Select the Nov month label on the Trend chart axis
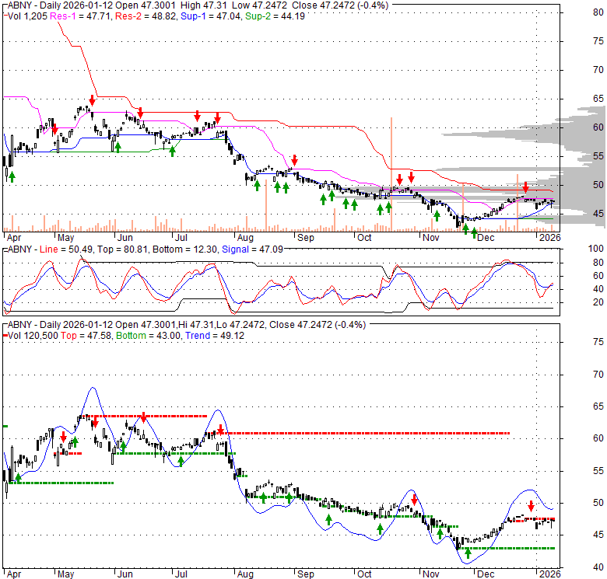 pyautogui.click(x=431, y=574)
